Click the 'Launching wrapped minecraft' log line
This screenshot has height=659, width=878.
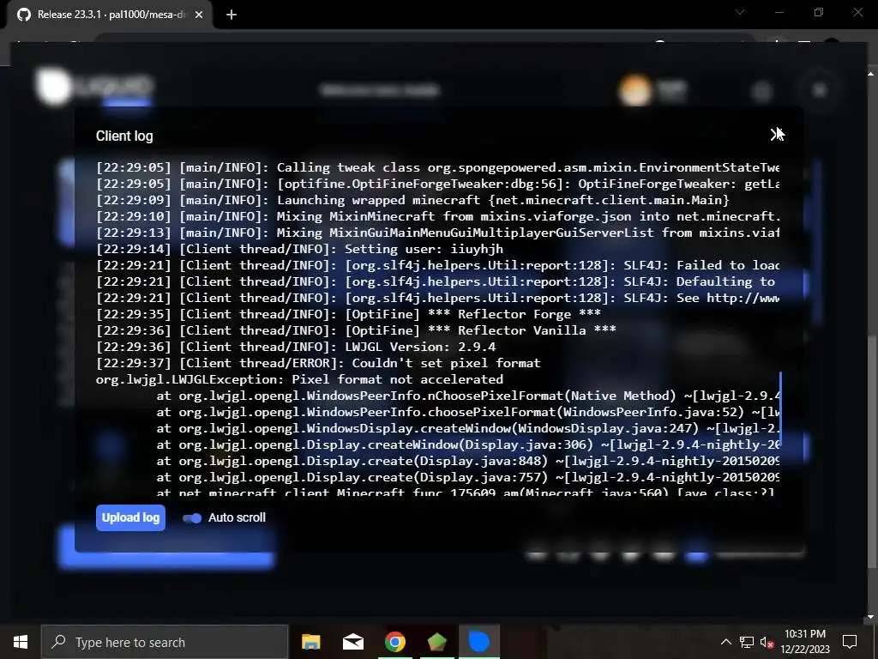412,200
